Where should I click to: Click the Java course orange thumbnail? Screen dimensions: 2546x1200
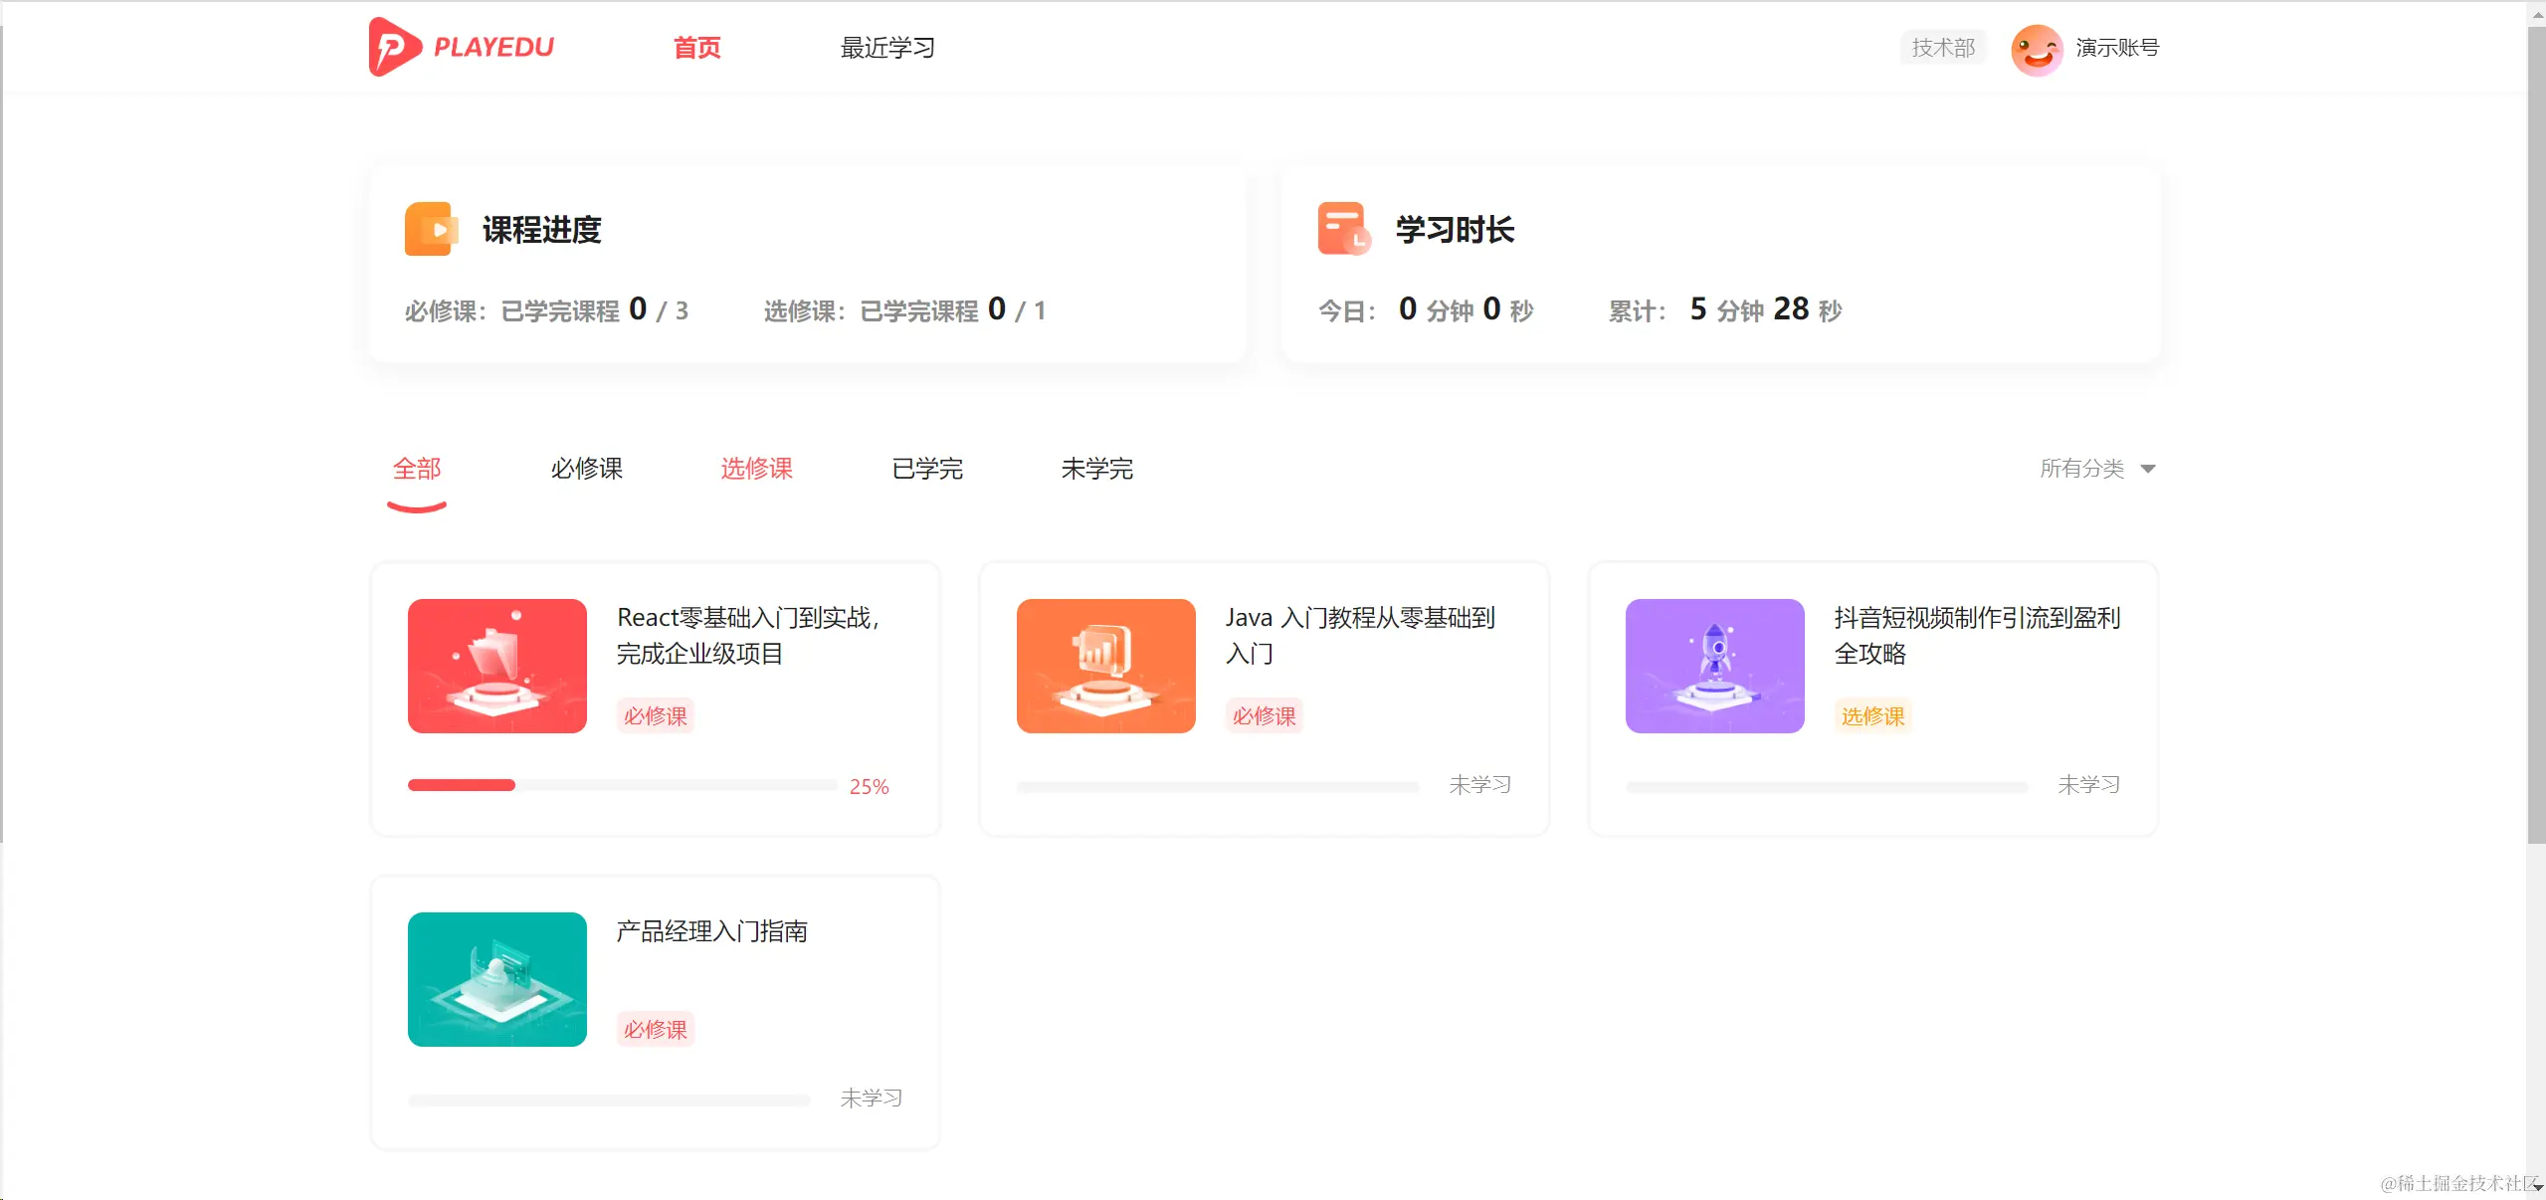(1104, 666)
